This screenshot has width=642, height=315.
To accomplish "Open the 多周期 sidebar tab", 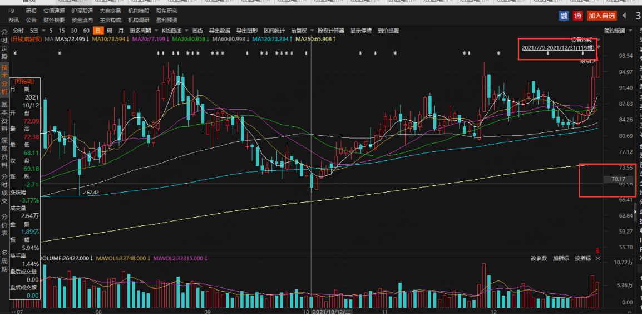I will coord(4,260).
